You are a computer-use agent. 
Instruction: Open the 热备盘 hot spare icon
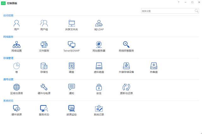coord(154,66)
